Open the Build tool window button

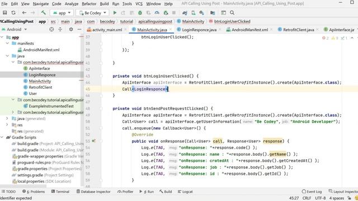click(x=166, y=192)
